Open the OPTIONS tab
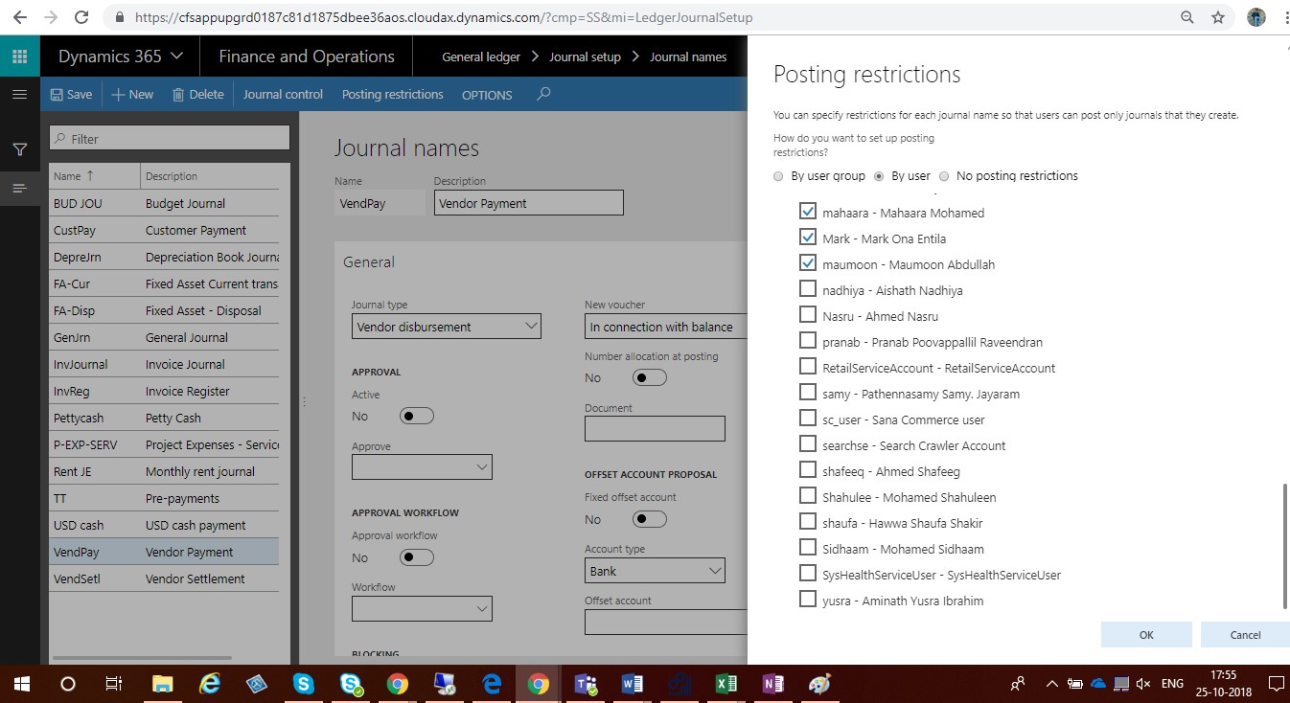Screen dimensions: 1290x703 (x=487, y=95)
